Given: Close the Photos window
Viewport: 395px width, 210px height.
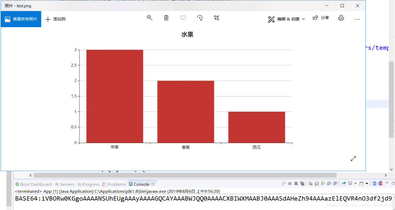Looking at the screenshot, I should pyautogui.click(x=357, y=6).
